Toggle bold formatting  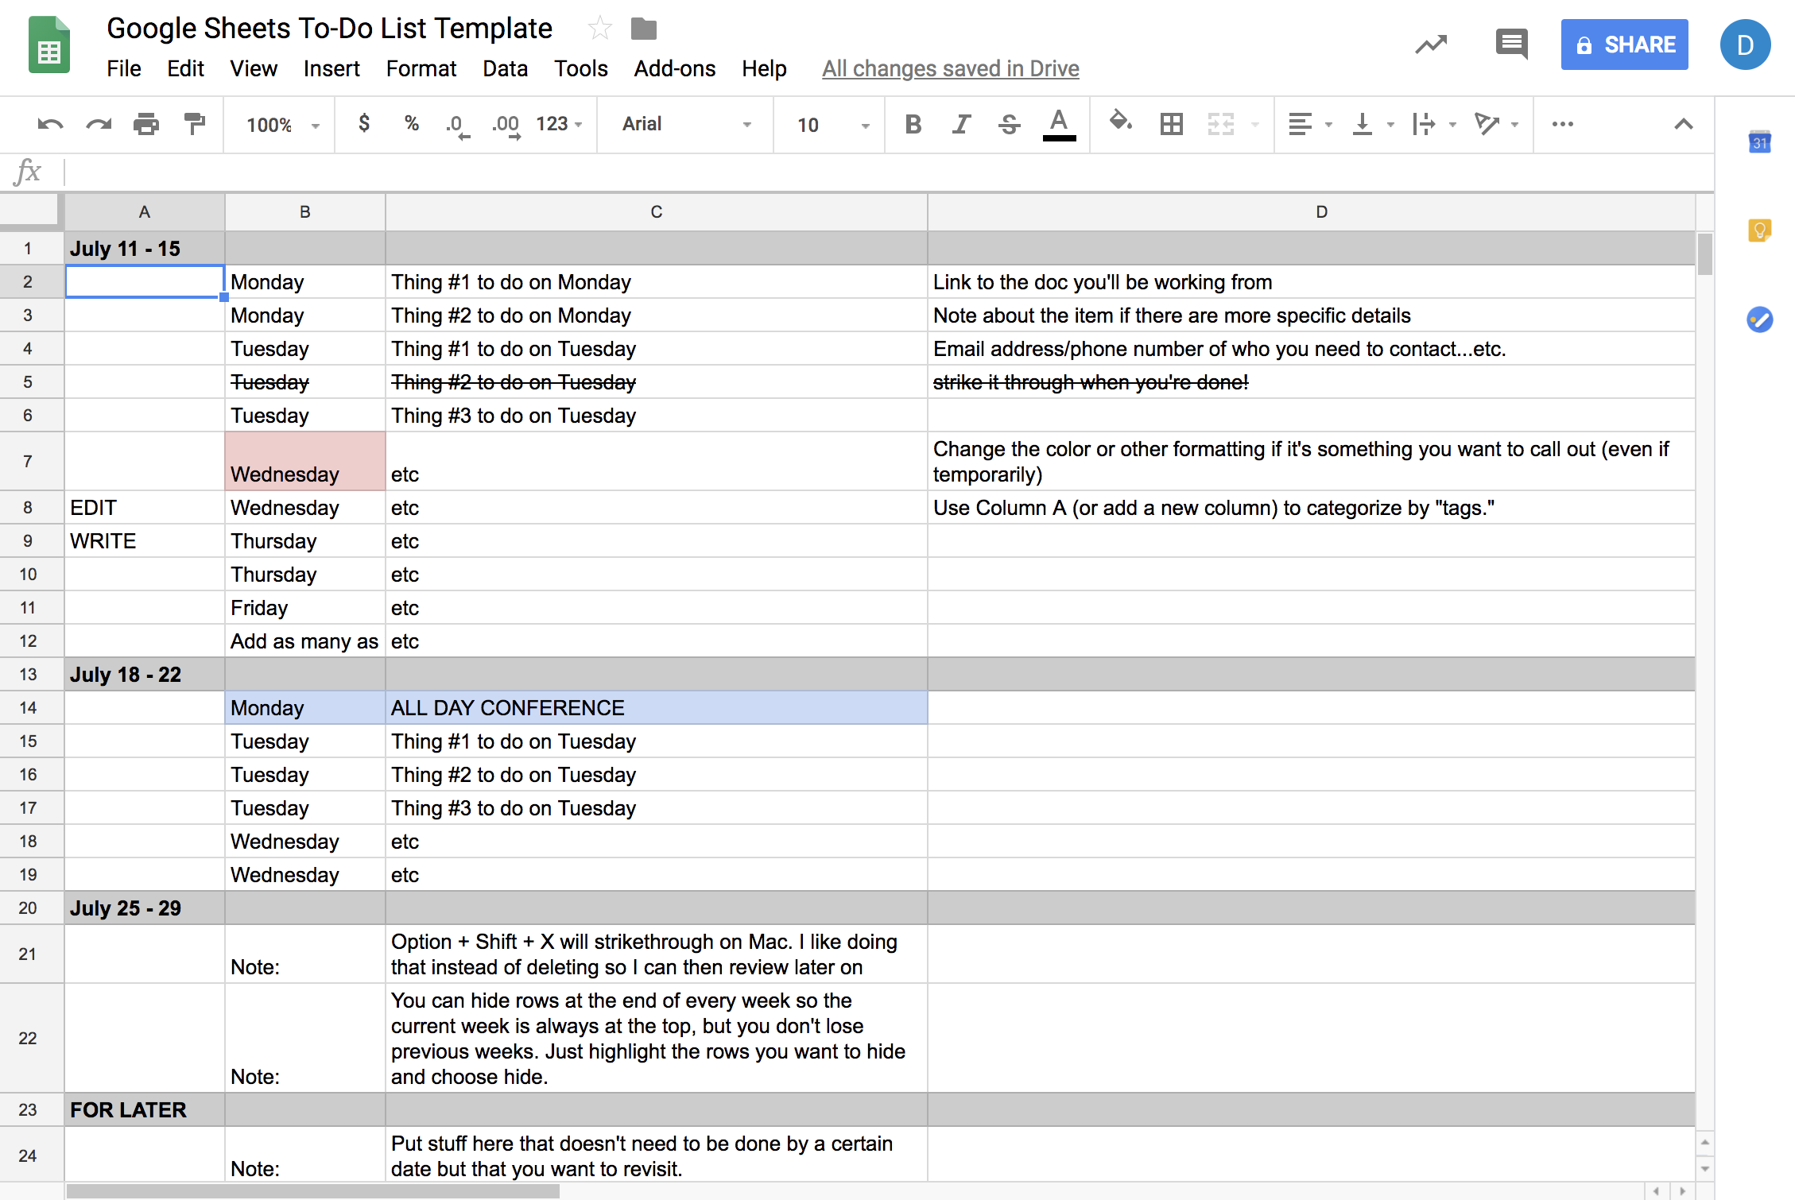click(x=913, y=124)
